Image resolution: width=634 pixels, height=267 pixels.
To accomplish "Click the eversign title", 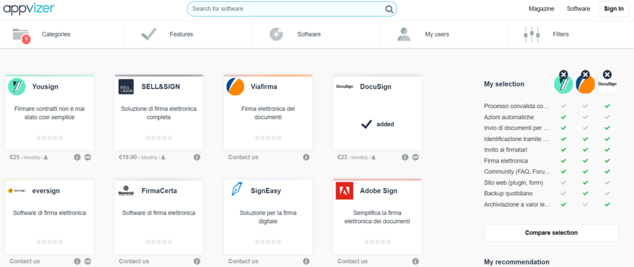I will coord(46,191).
